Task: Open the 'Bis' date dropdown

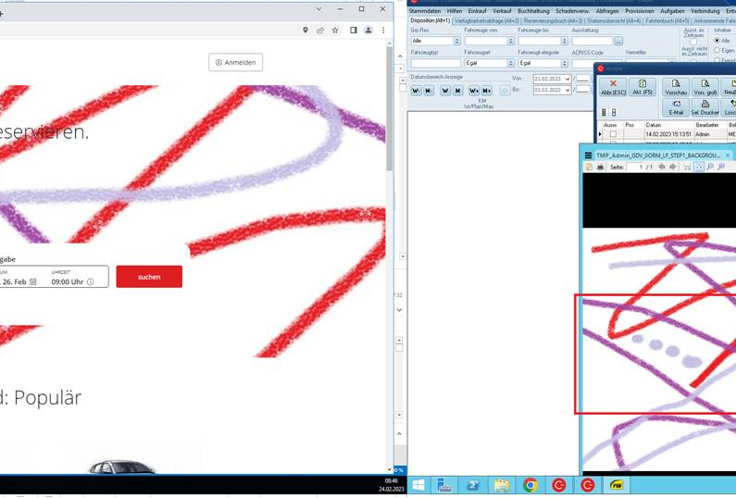Action: pyautogui.click(x=568, y=91)
